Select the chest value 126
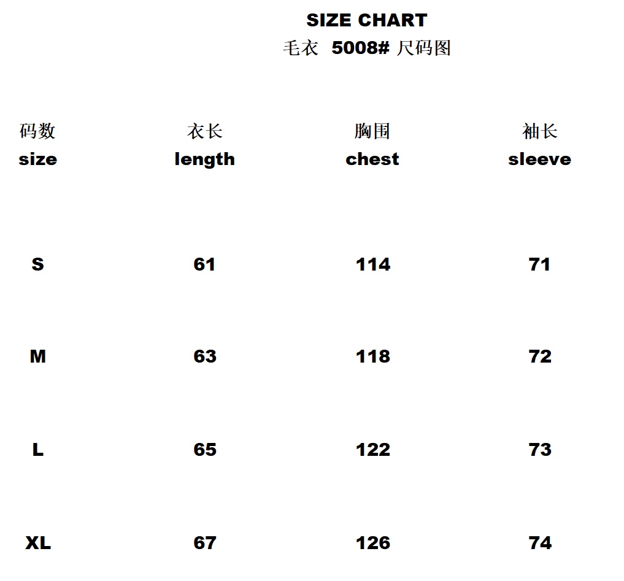 (372, 543)
